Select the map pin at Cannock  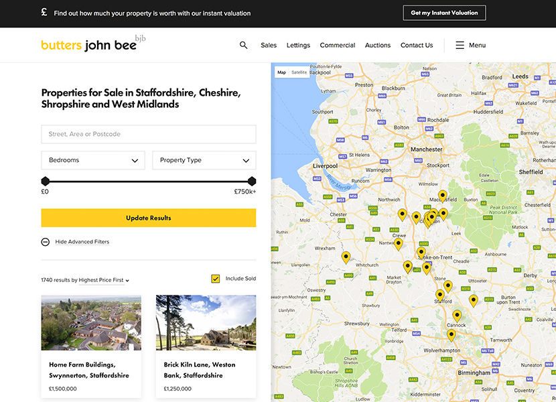pos(457,315)
